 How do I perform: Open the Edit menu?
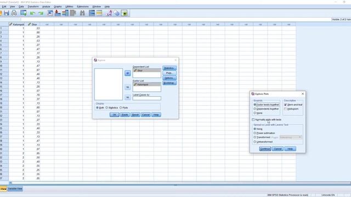click(x=4, y=7)
